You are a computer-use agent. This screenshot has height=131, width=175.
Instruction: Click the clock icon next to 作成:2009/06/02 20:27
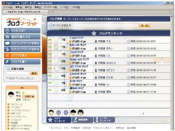tap(128, 77)
